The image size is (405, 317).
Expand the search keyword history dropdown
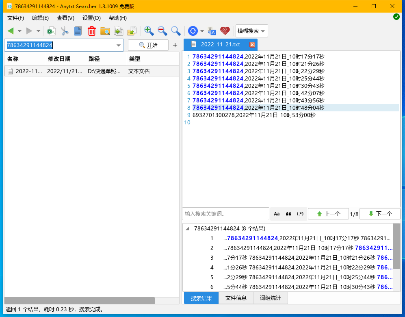click(119, 45)
